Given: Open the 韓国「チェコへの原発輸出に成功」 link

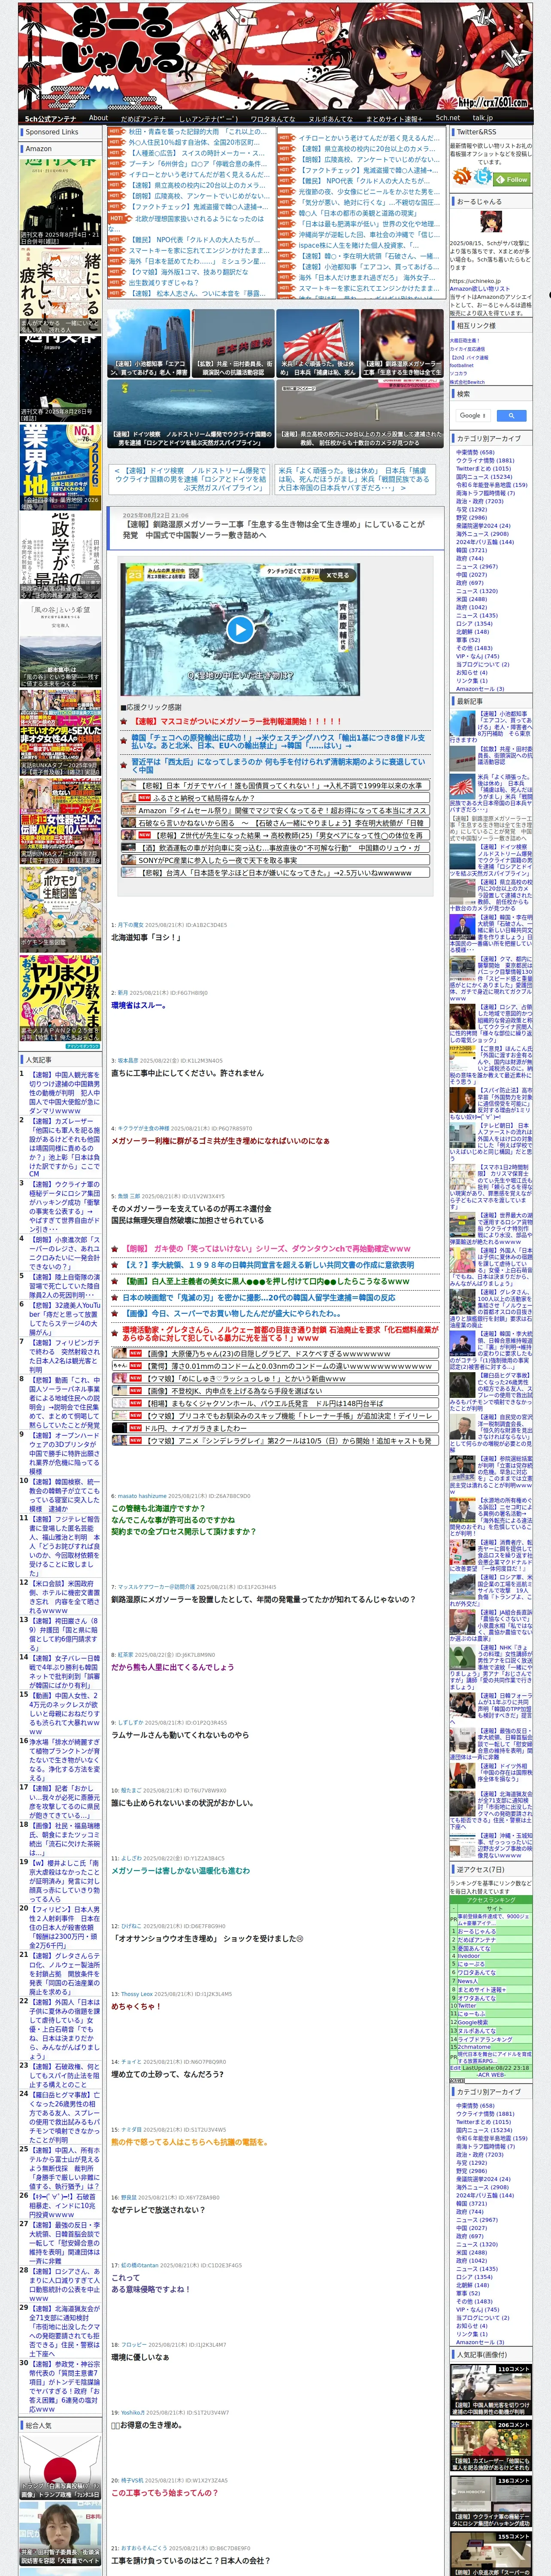Looking at the screenshot, I should pyautogui.click(x=278, y=741).
